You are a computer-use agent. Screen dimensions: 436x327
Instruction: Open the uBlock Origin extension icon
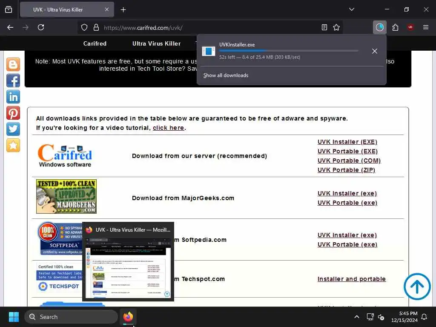pyautogui.click(x=410, y=27)
